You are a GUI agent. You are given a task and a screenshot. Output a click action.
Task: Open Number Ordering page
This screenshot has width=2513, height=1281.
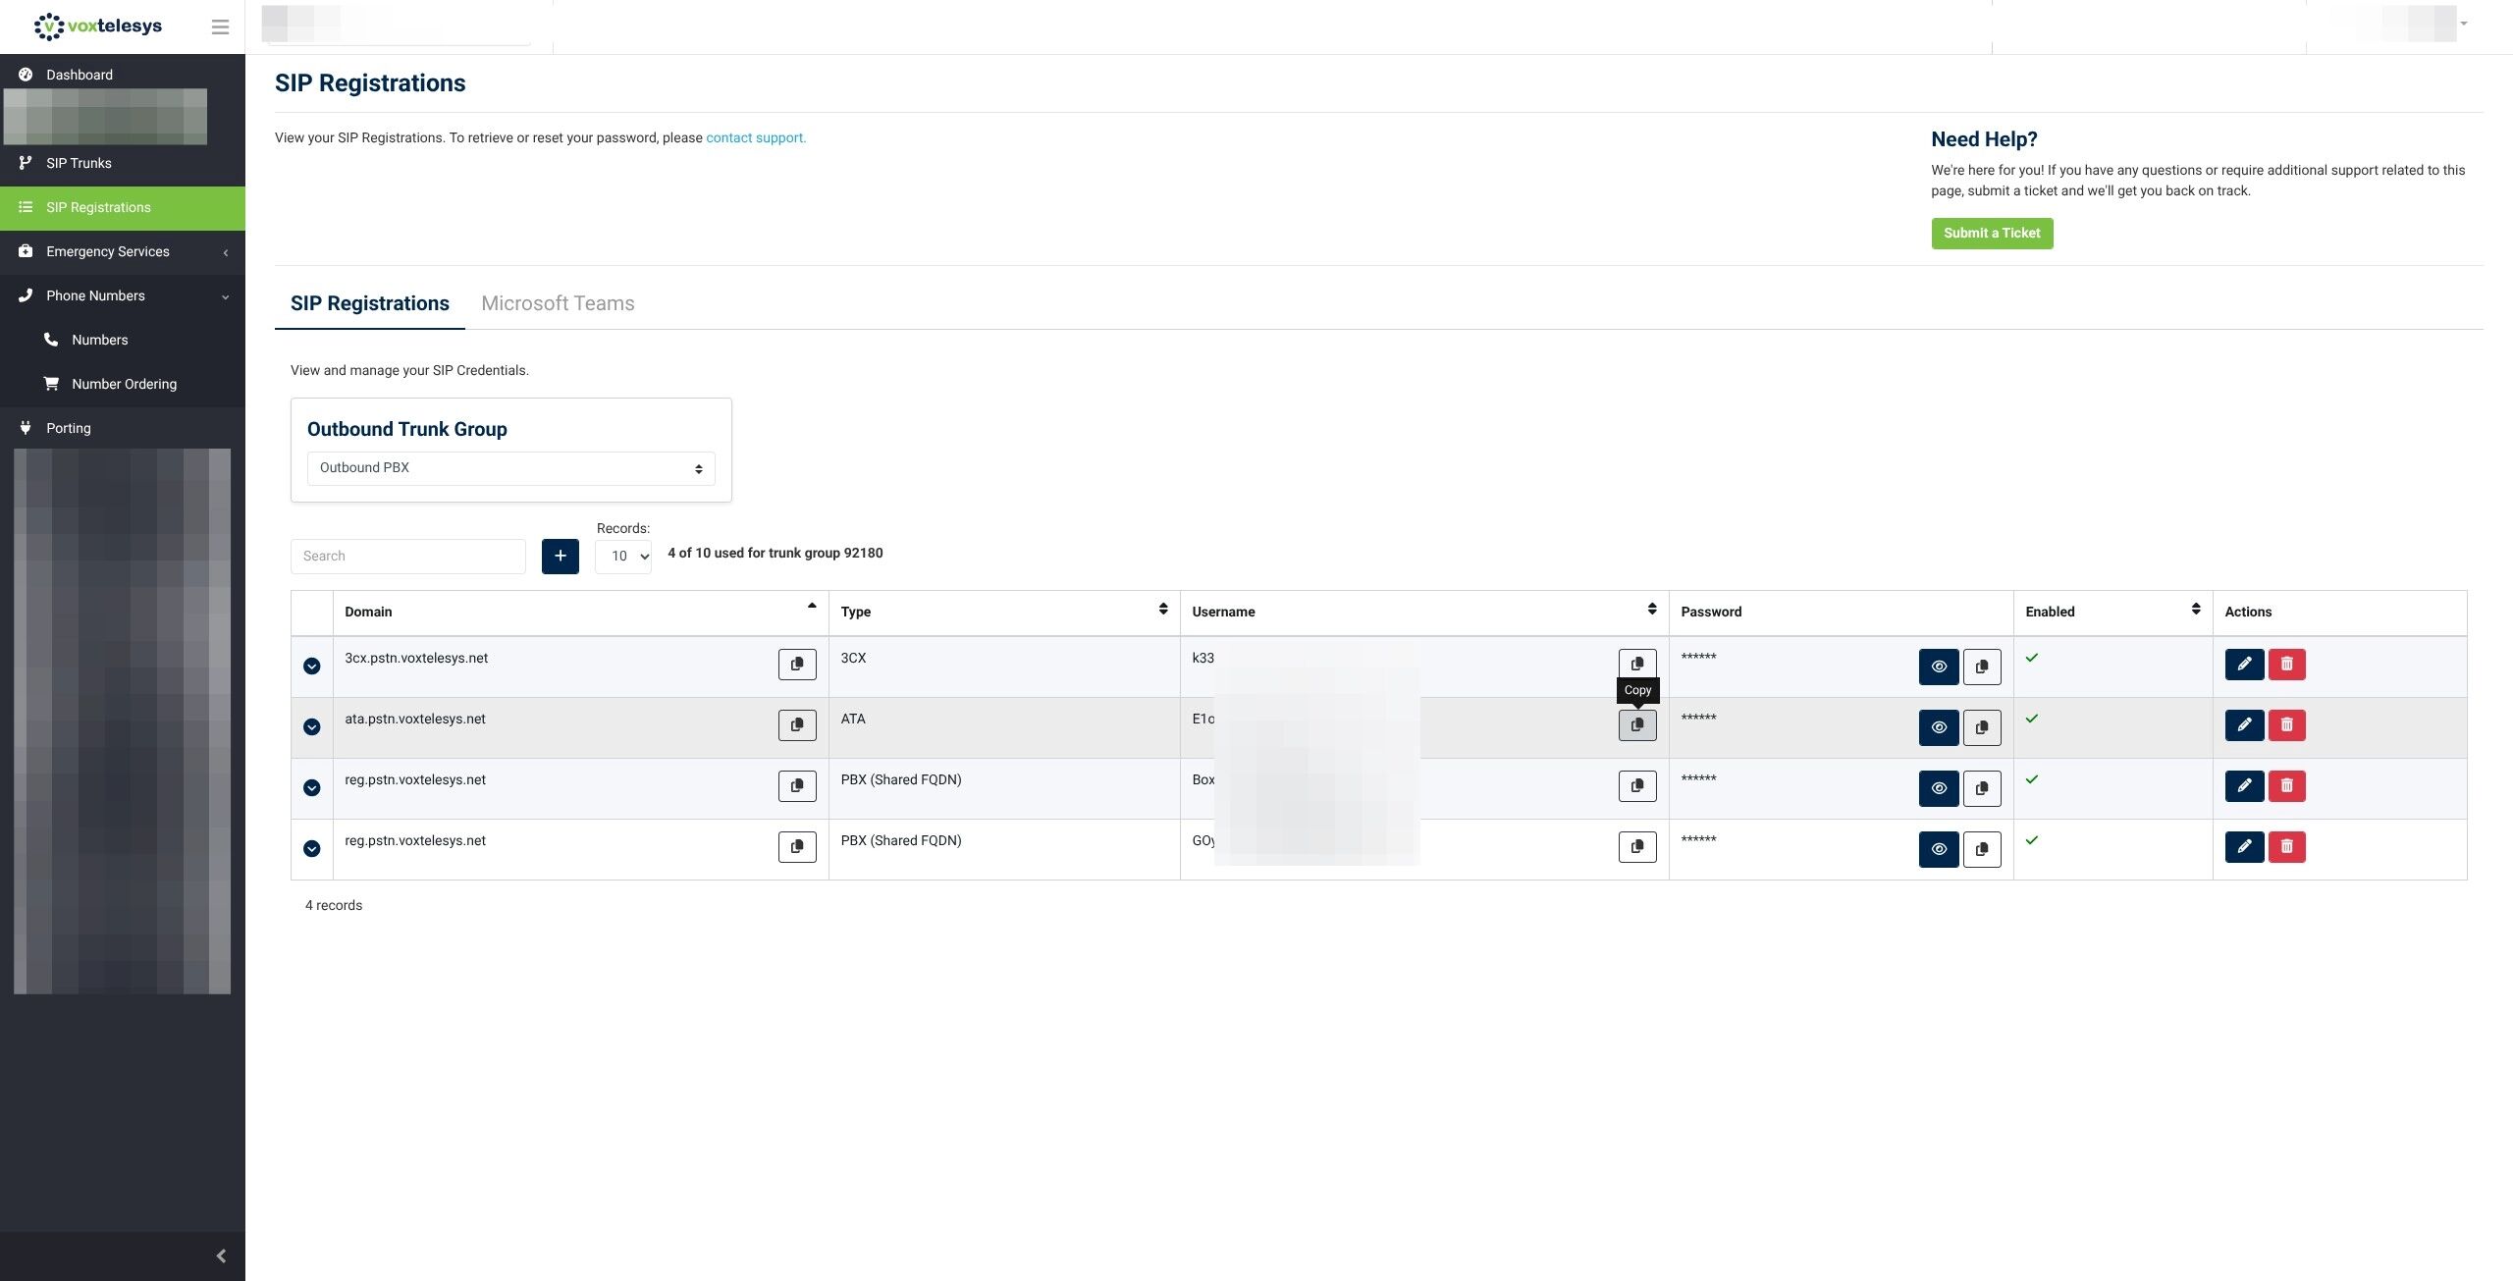click(x=124, y=384)
